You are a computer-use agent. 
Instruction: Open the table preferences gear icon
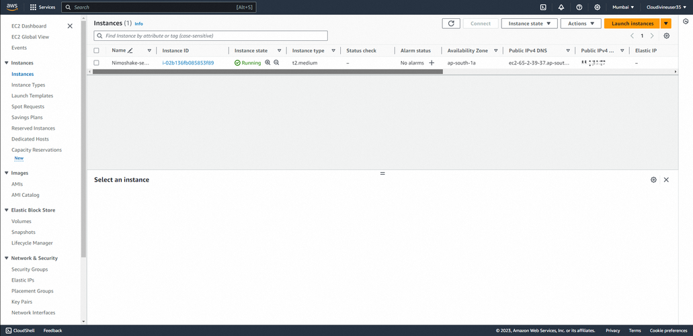[667, 36]
